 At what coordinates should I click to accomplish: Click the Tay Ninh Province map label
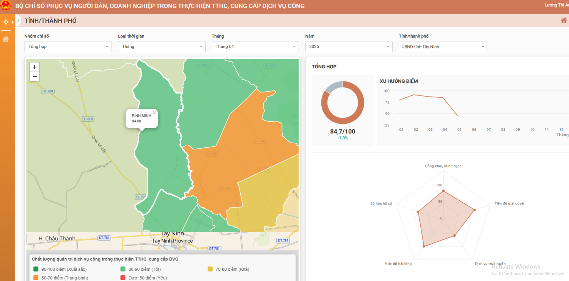click(172, 241)
